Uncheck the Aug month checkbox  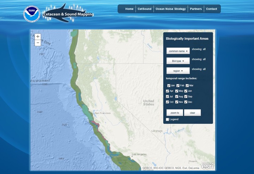click(x=177, y=97)
